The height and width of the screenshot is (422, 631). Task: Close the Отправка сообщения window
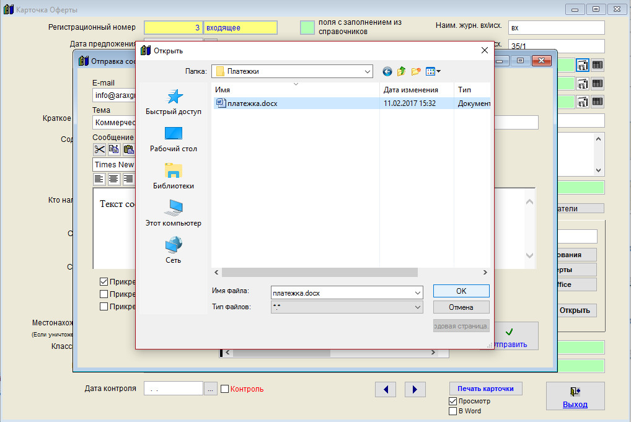(541, 61)
